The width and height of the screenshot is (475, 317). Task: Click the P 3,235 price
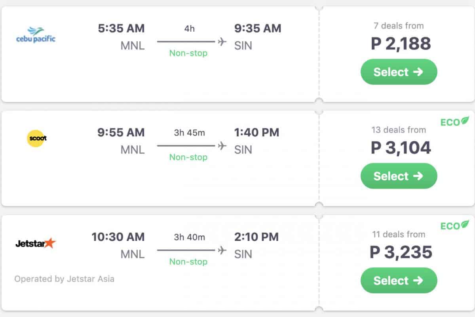[x=401, y=252]
